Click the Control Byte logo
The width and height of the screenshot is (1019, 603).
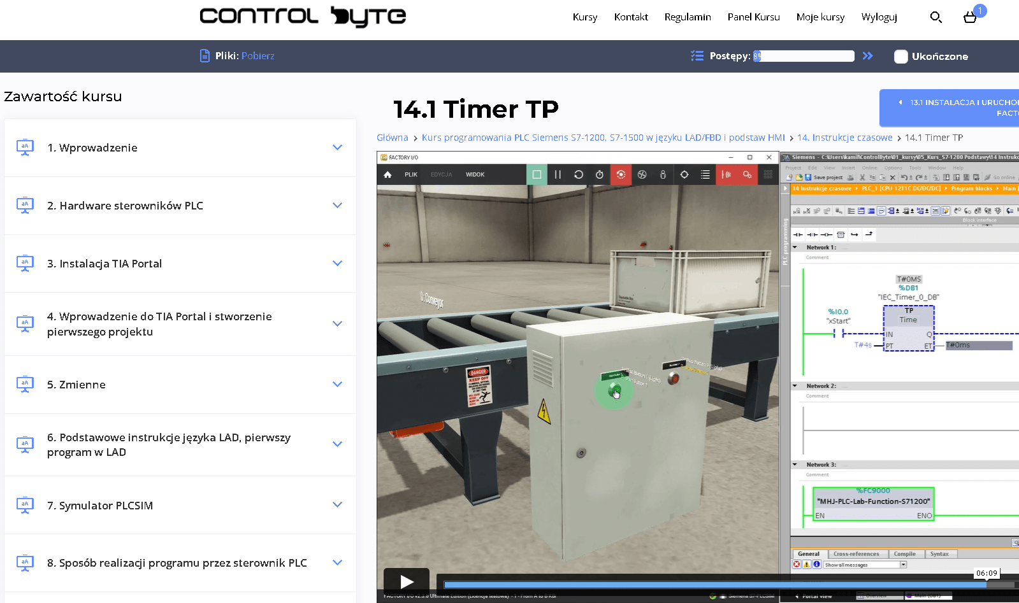coord(303,17)
